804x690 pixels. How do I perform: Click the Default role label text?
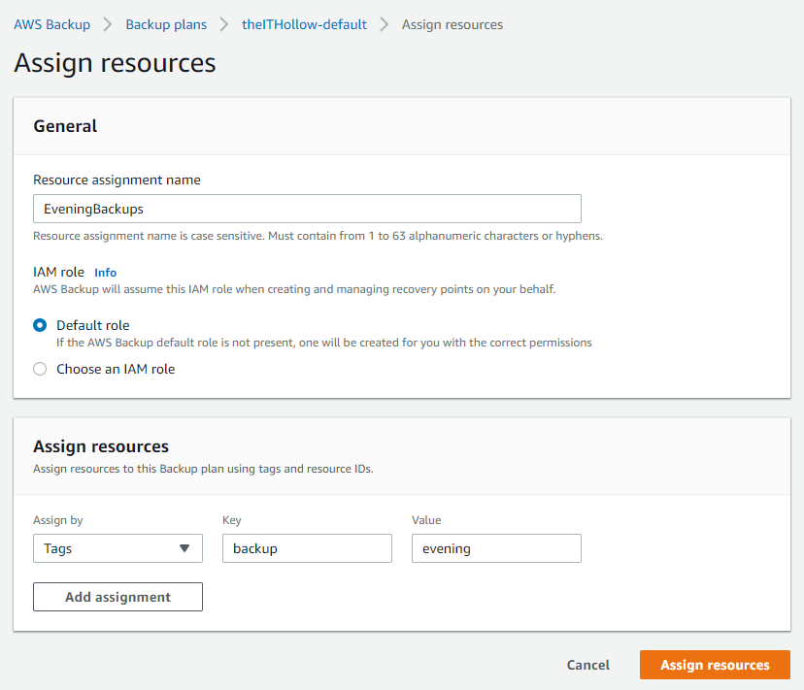point(92,325)
